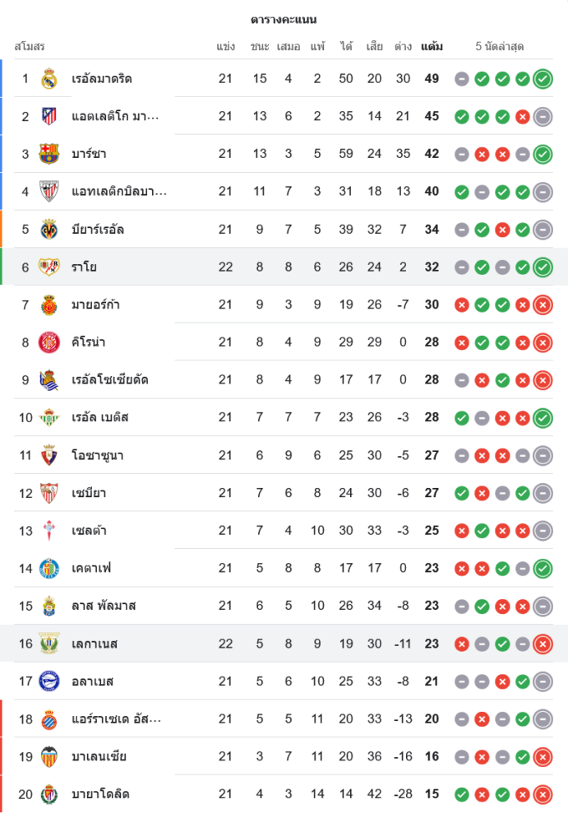Click Real Madrid's latest match win icon

(543, 79)
